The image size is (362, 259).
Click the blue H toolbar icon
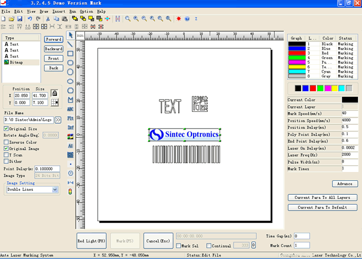(118, 19)
